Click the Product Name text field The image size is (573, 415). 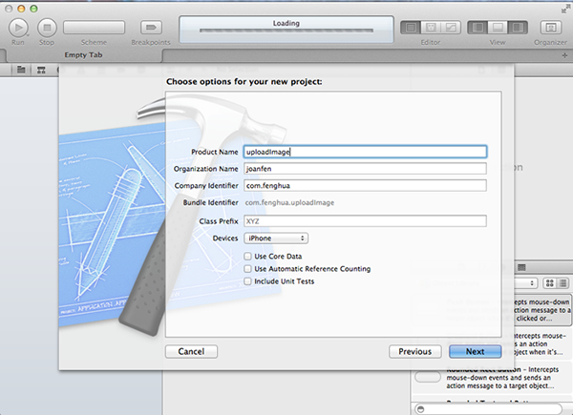[365, 152]
